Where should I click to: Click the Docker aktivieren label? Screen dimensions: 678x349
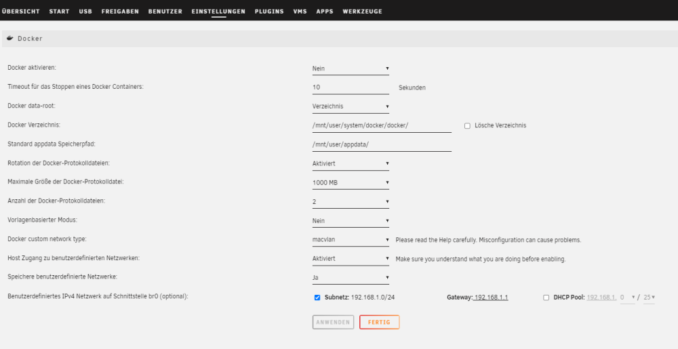coord(32,68)
